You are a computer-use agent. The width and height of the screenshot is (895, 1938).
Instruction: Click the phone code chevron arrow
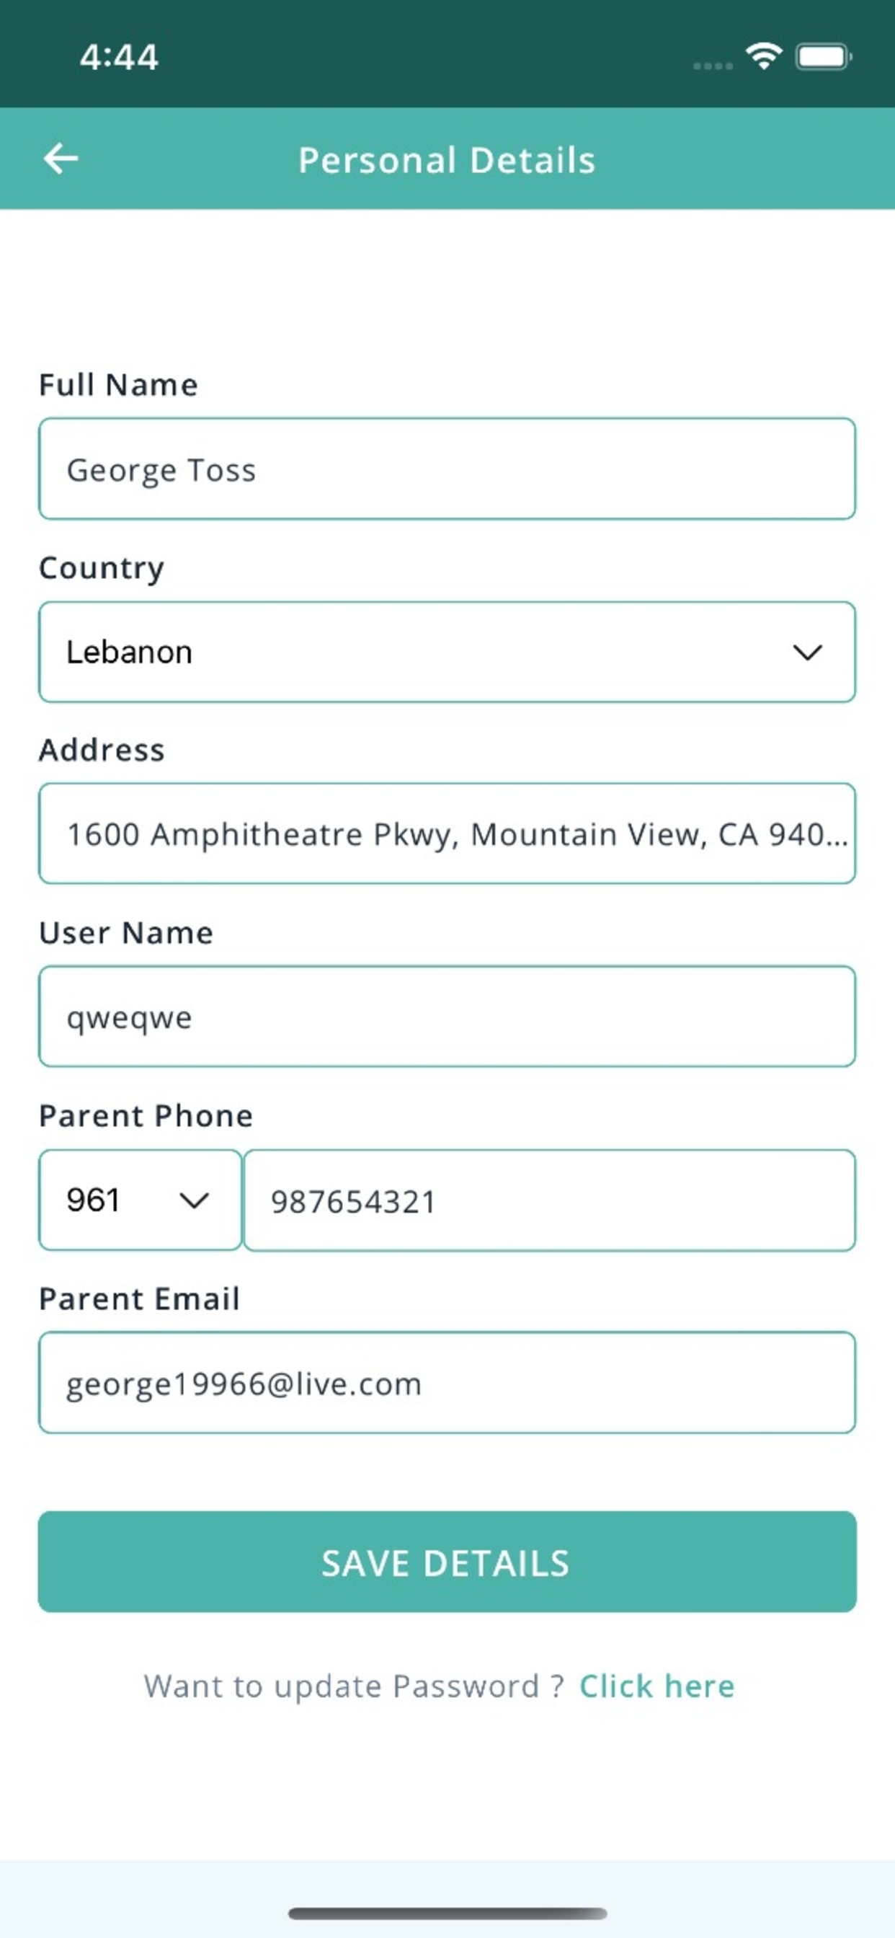[x=194, y=1200]
